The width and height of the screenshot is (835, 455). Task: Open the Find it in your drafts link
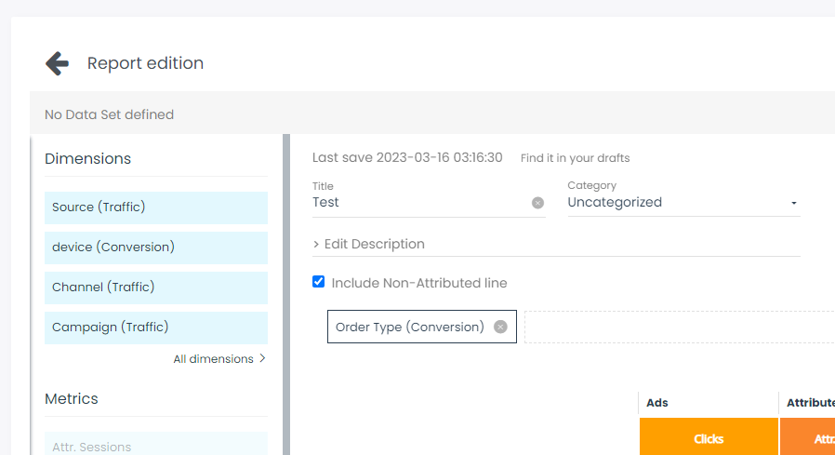tap(575, 158)
